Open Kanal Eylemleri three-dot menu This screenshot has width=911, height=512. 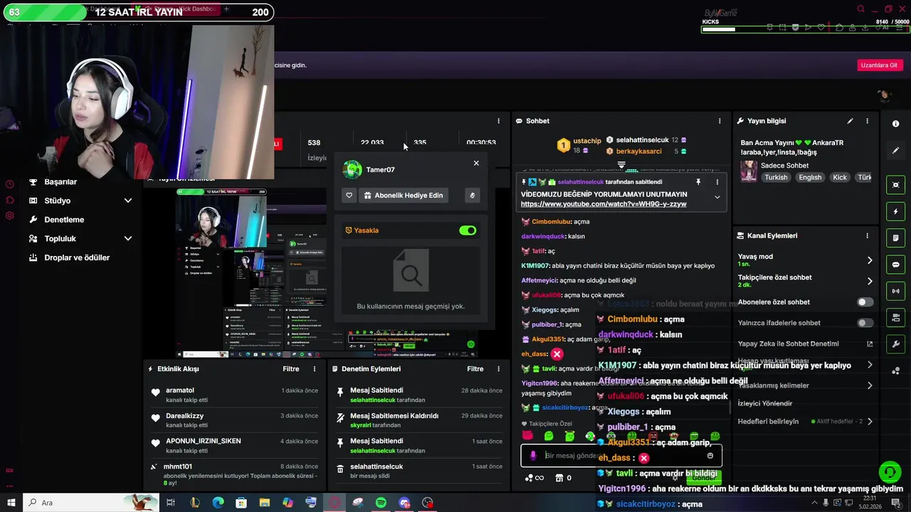pos(867,235)
